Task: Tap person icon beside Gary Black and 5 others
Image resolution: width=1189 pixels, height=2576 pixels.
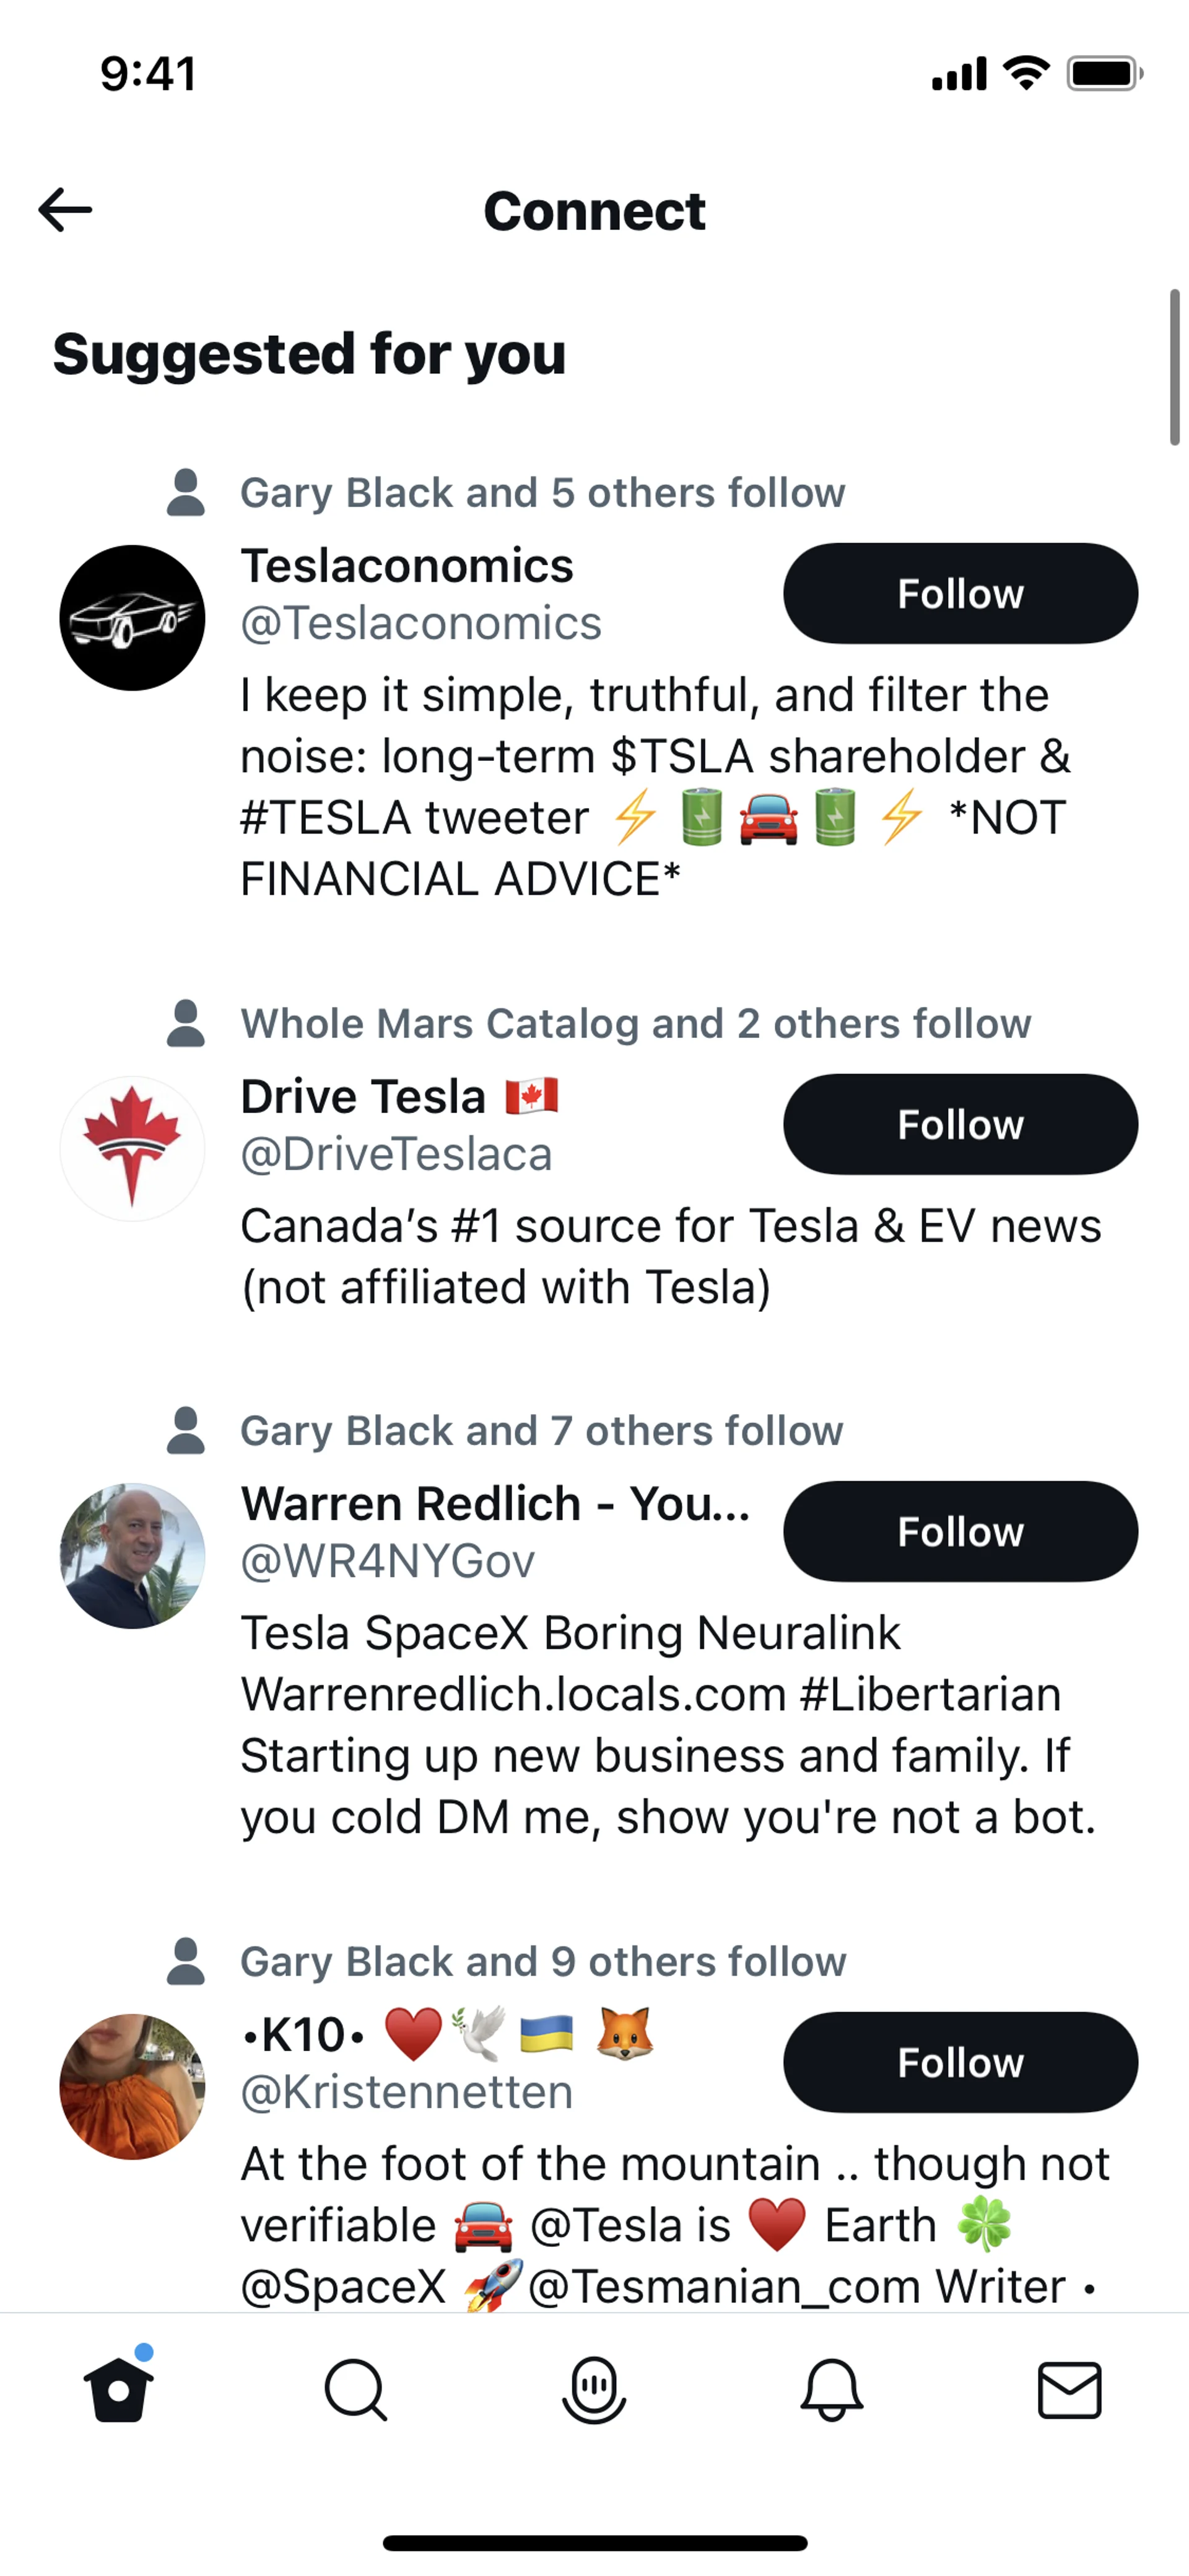Action: click(x=186, y=492)
